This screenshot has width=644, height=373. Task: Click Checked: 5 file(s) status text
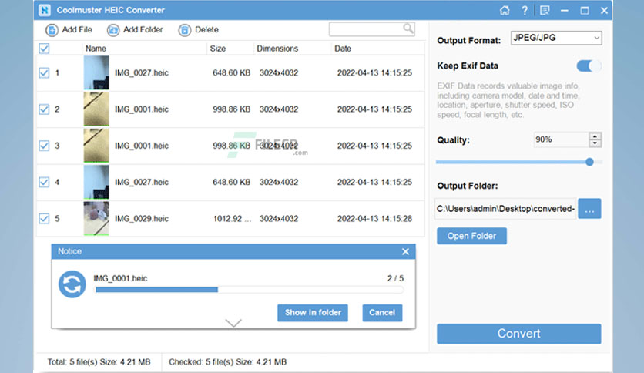[x=227, y=362]
